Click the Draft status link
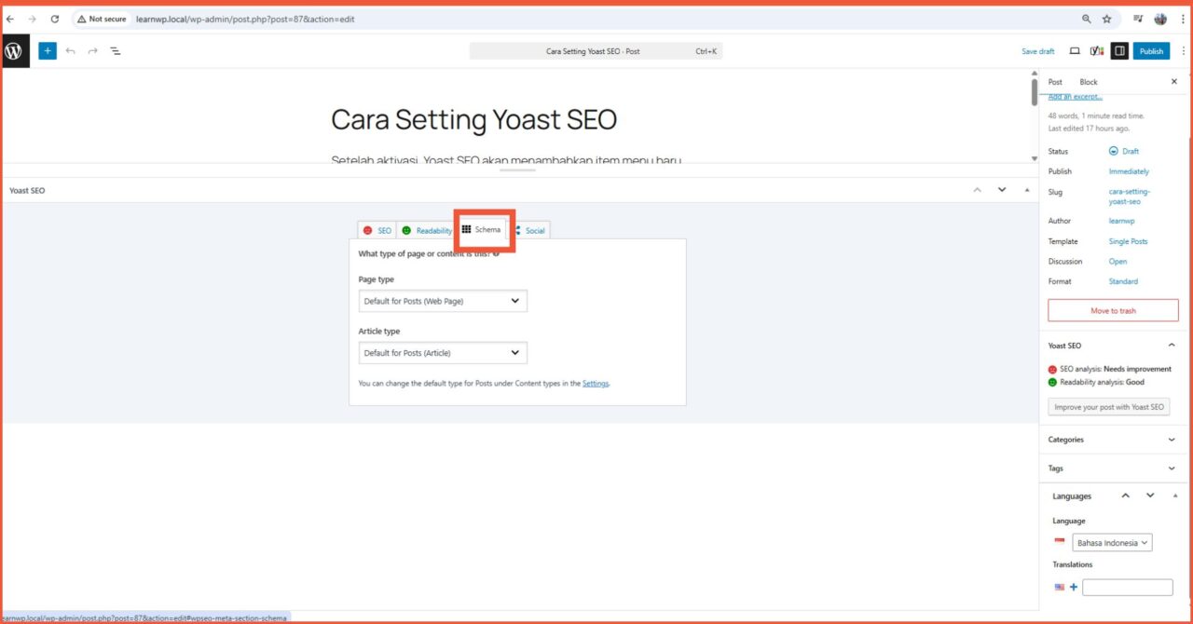Viewport: 1193px width, 624px height. click(x=1130, y=151)
